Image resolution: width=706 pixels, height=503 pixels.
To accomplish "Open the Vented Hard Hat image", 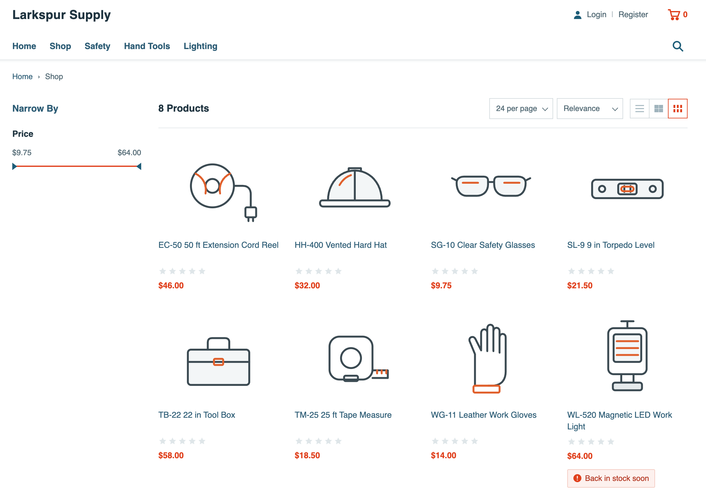I will coord(355,187).
